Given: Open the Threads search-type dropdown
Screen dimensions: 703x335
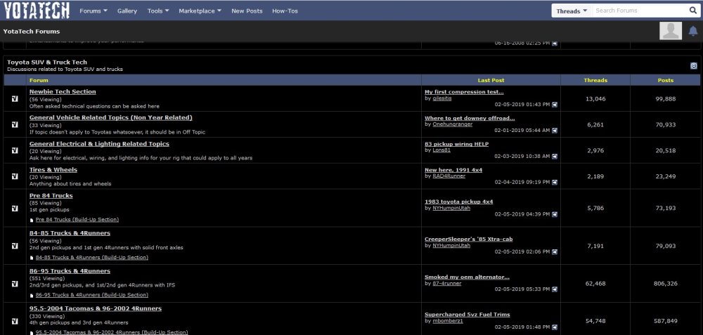Looking at the screenshot, I should [x=572, y=11].
